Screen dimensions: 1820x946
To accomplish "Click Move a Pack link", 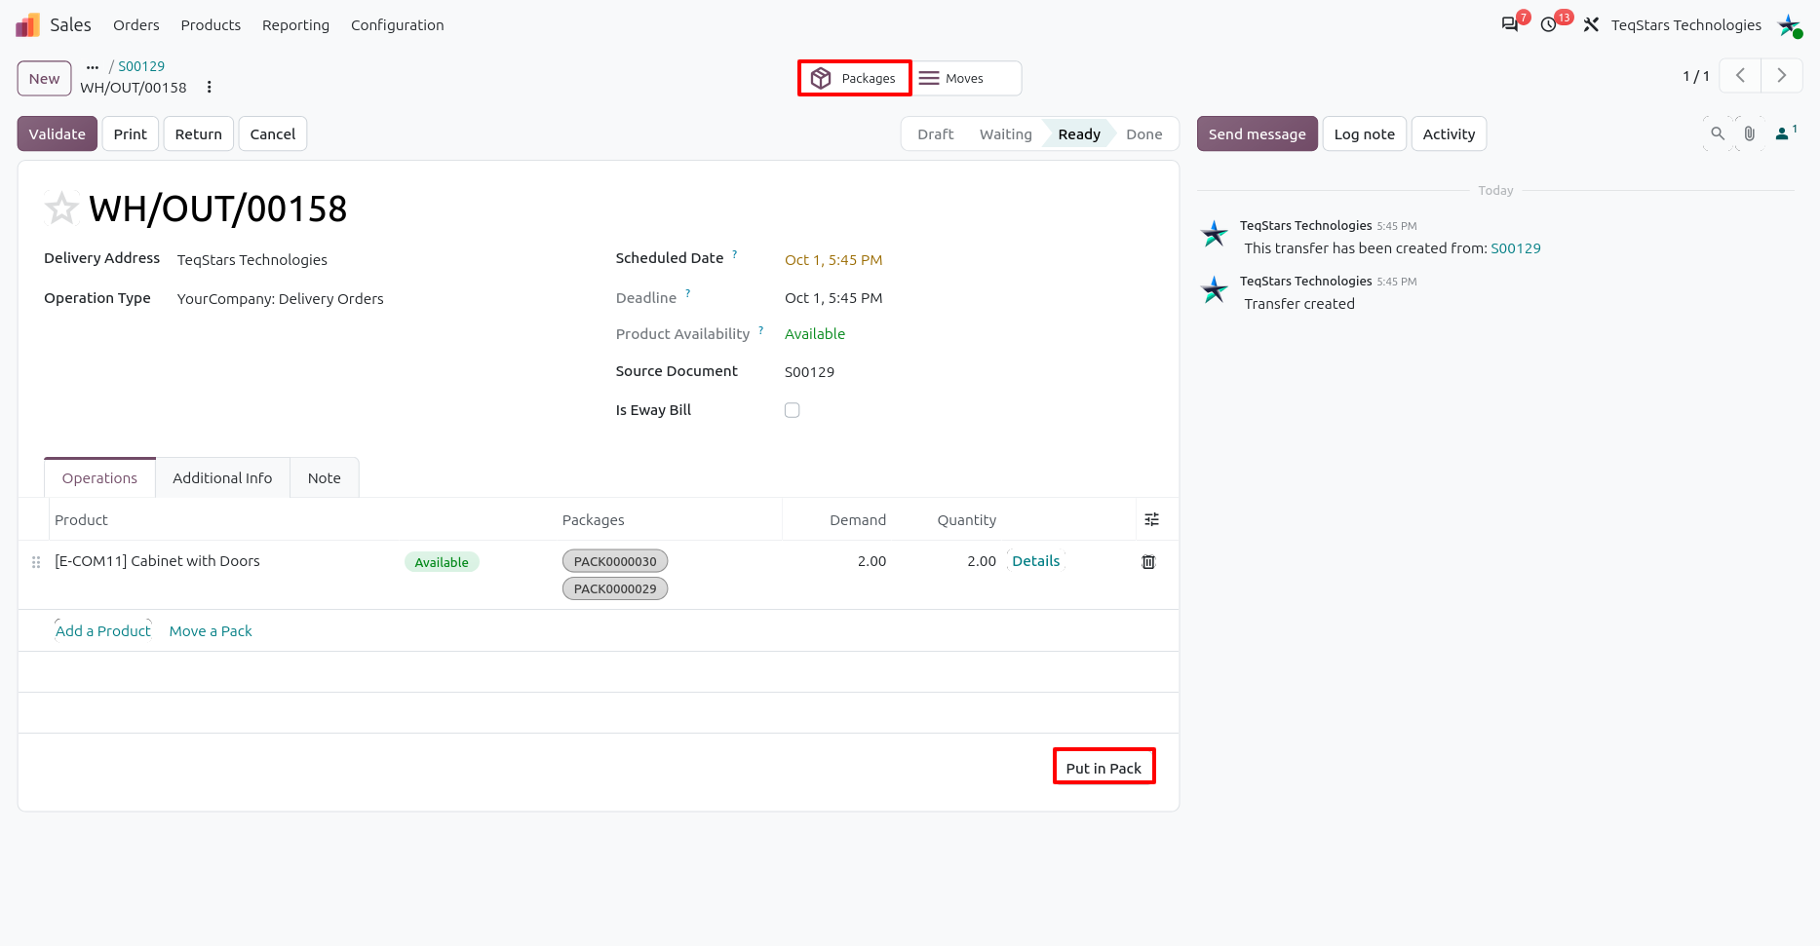I will coord(211,630).
